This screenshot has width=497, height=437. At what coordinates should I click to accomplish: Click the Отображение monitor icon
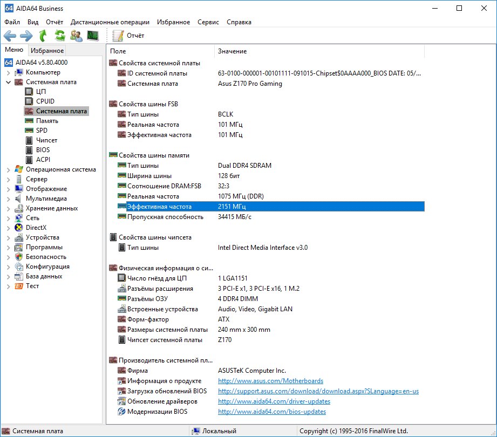(19, 189)
